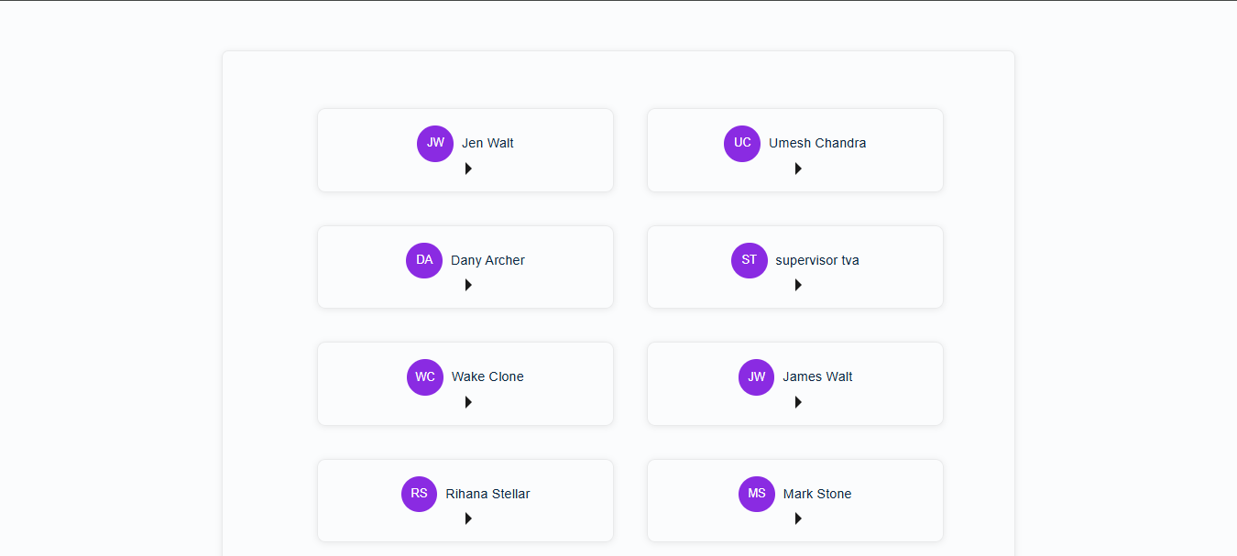Click the Rihana Stellar name text
The height and width of the screenshot is (556, 1237).
487,494
